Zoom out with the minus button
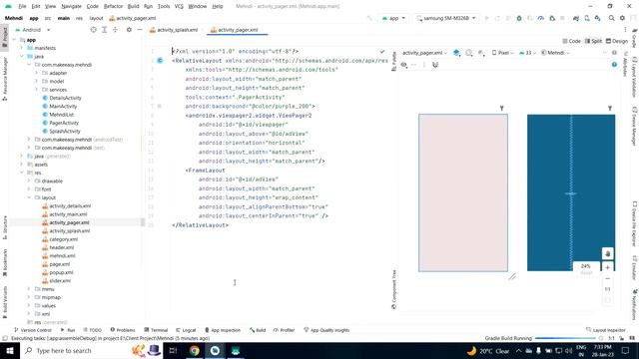This screenshot has width=639, height=359. [x=608, y=279]
